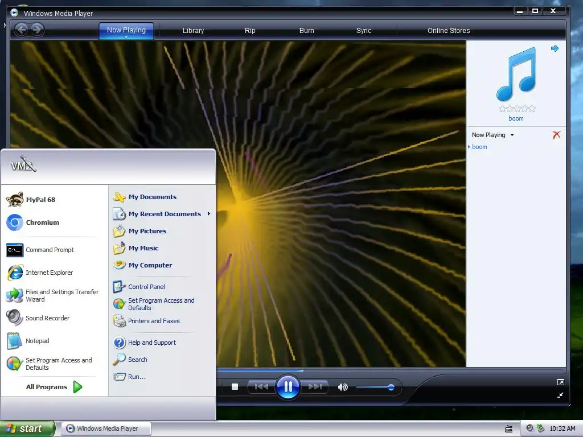583x437 pixels.
Task: Switch to compact mode icon
Action: (x=560, y=395)
